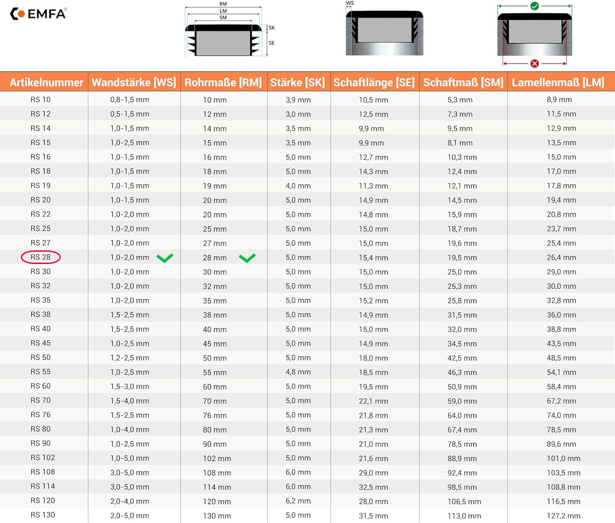Click the EMFA logo
Viewport: 615px width, 523px height.
[x=38, y=14]
